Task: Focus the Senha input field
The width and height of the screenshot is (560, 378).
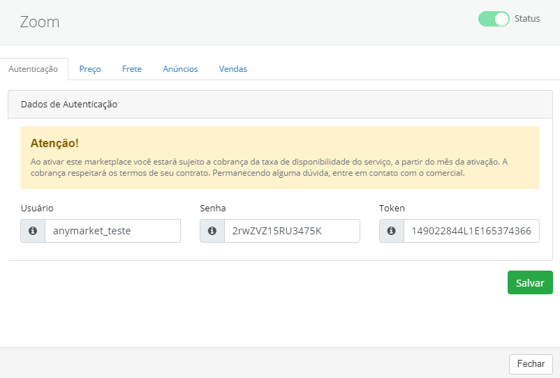Action: click(292, 231)
